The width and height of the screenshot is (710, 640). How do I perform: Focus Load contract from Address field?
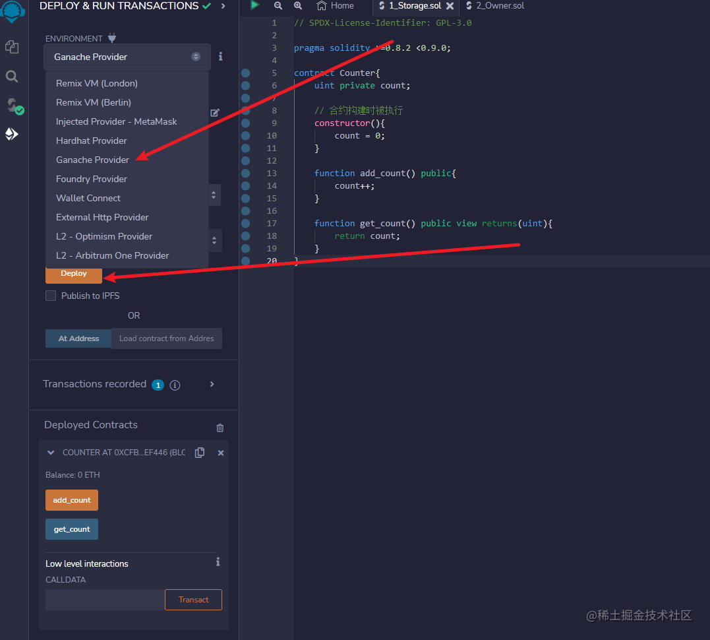(167, 338)
